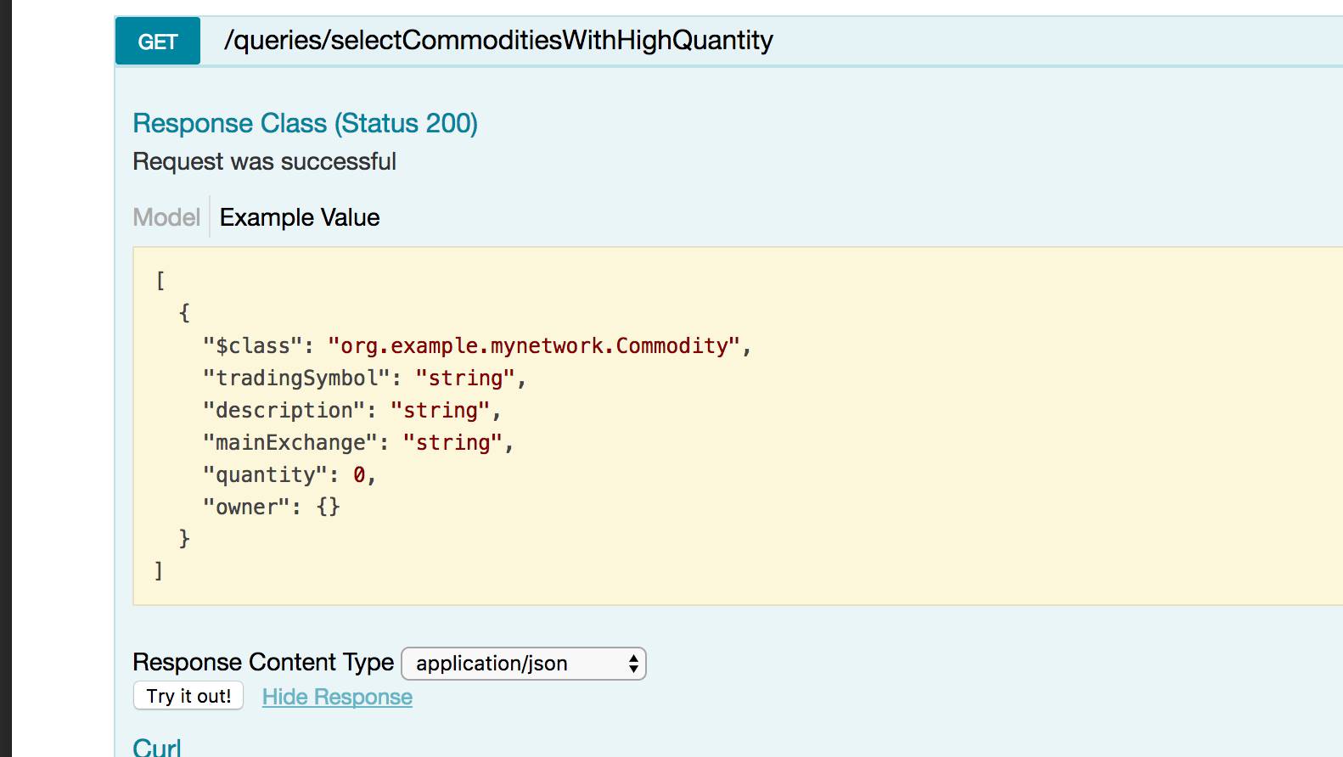This screenshot has width=1343, height=757.
Task: Click the Response Content Type label
Action: [x=263, y=662]
